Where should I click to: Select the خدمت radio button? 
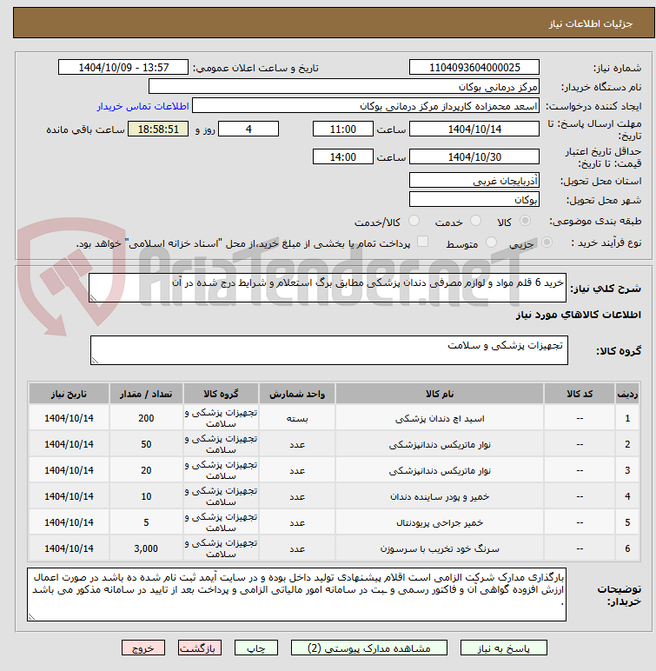[x=475, y=221]
